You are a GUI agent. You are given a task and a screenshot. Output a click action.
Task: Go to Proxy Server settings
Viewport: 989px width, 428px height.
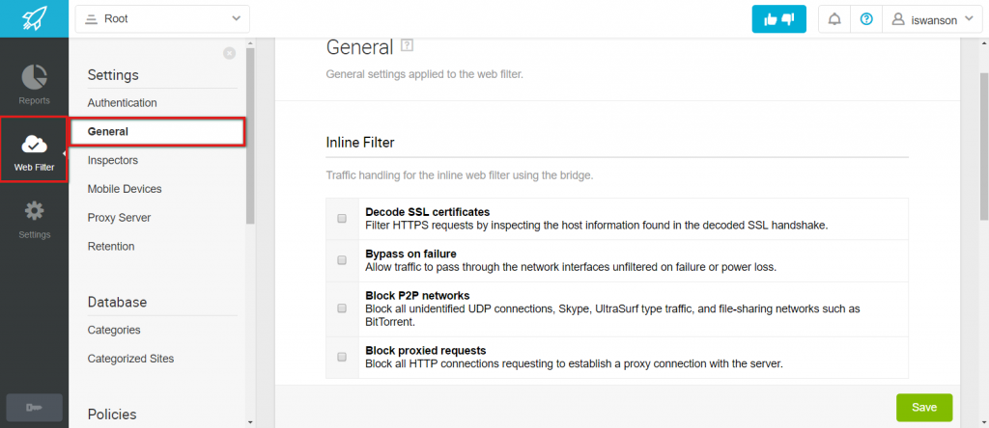coord(119,218)
